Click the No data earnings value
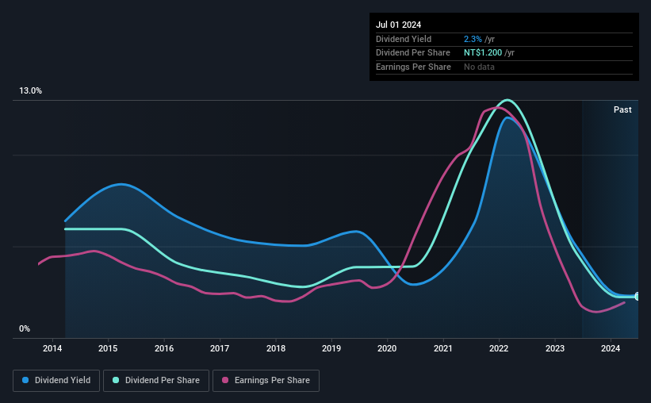The height and width of the screenshot is (403, 651). (x=479, y=67)
